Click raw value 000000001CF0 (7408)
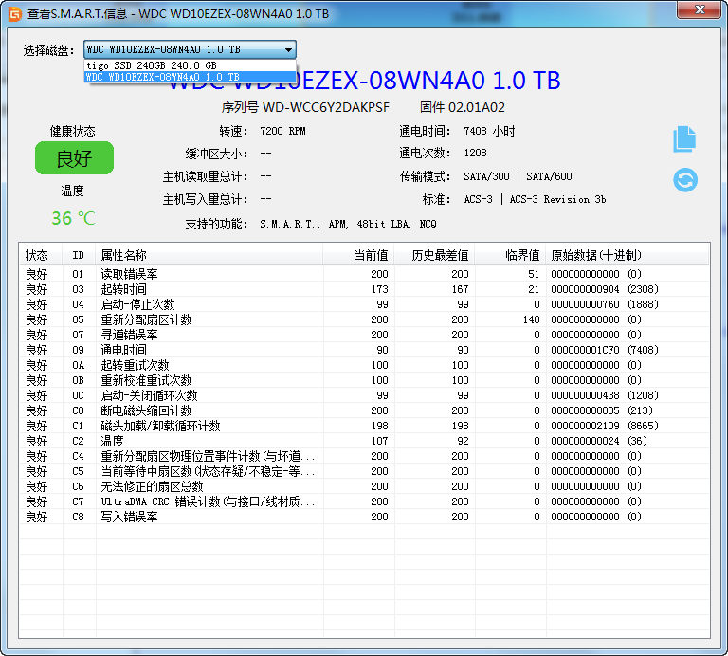The height and width of the screenshot is (656, 728). (605, 350)
